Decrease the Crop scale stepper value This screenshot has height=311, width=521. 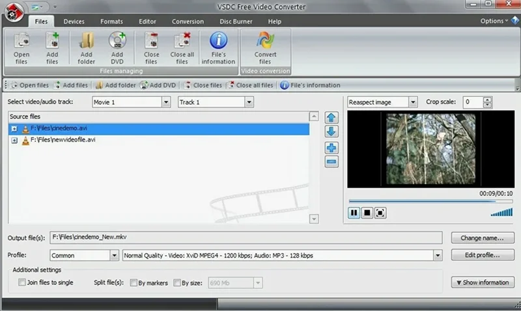(x=487, y=105)
